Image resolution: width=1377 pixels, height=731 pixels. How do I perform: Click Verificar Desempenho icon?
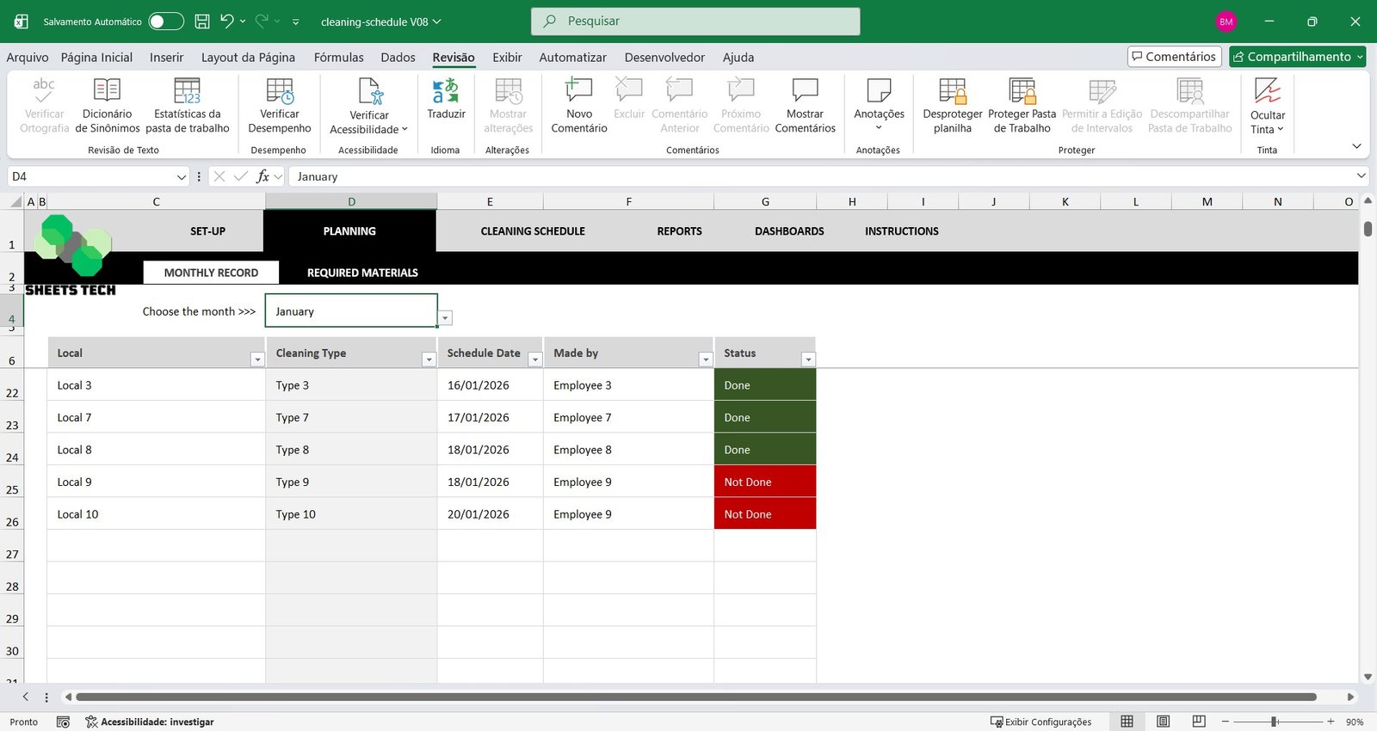[280, 91]
